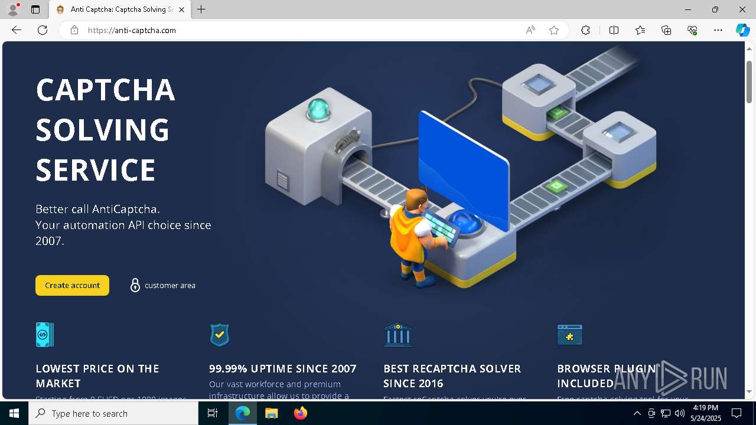
Task: Open the browser Extensions icon
Action: pos(585,30)
